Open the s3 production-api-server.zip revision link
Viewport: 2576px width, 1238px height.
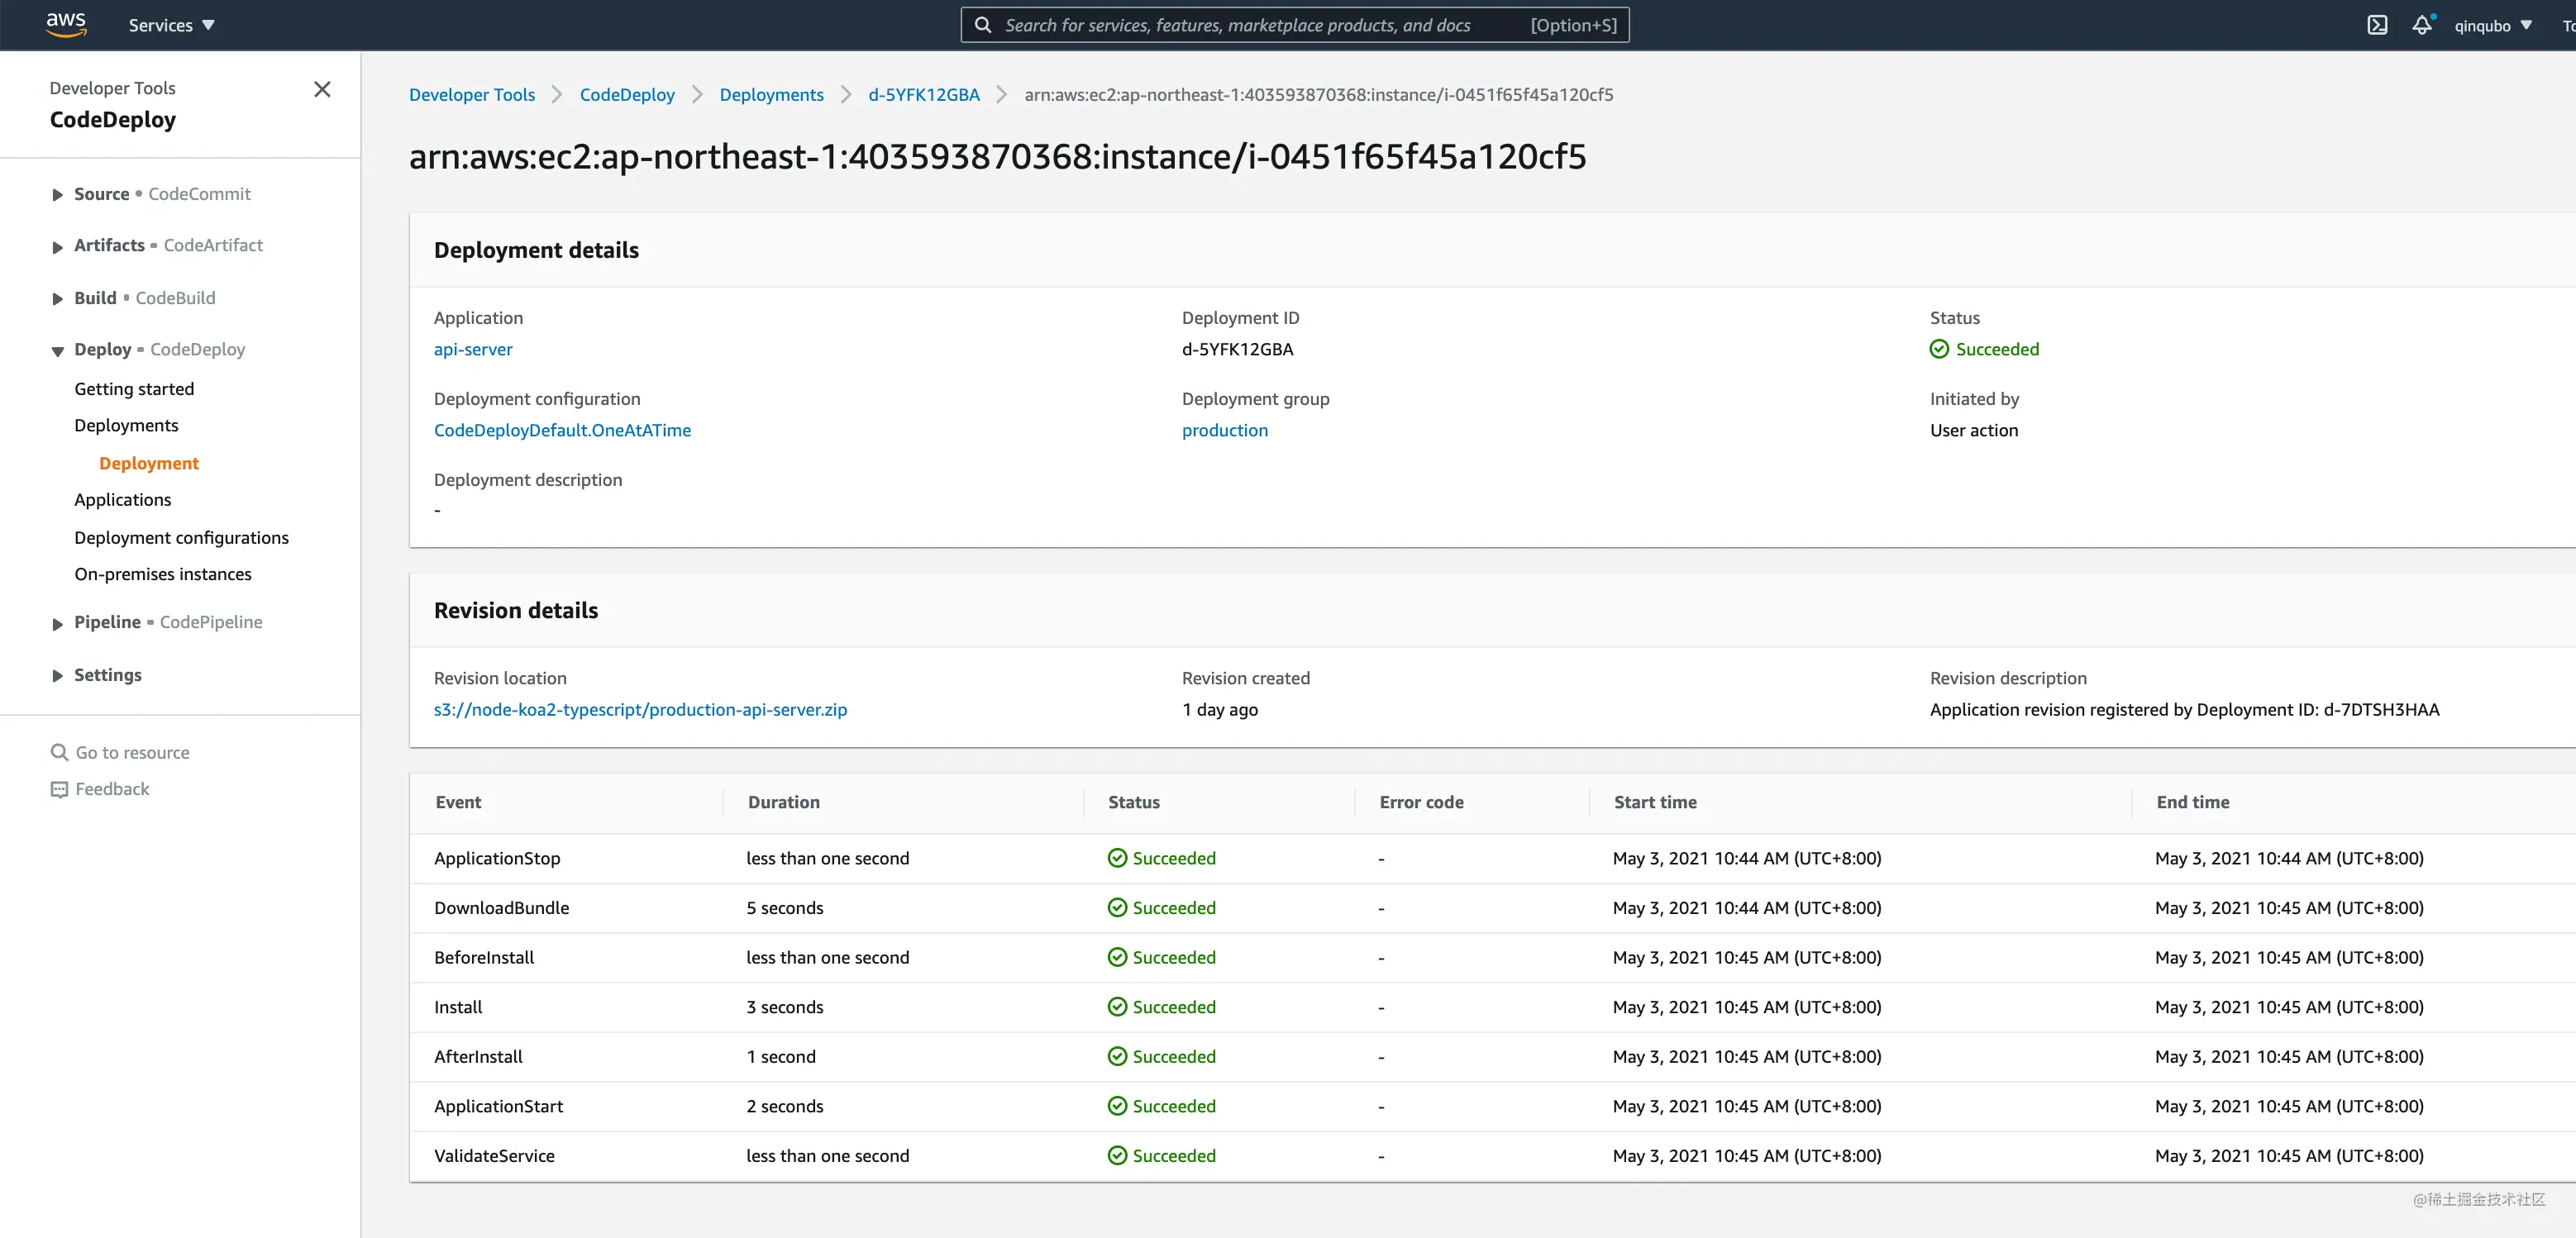coord(640,709)
